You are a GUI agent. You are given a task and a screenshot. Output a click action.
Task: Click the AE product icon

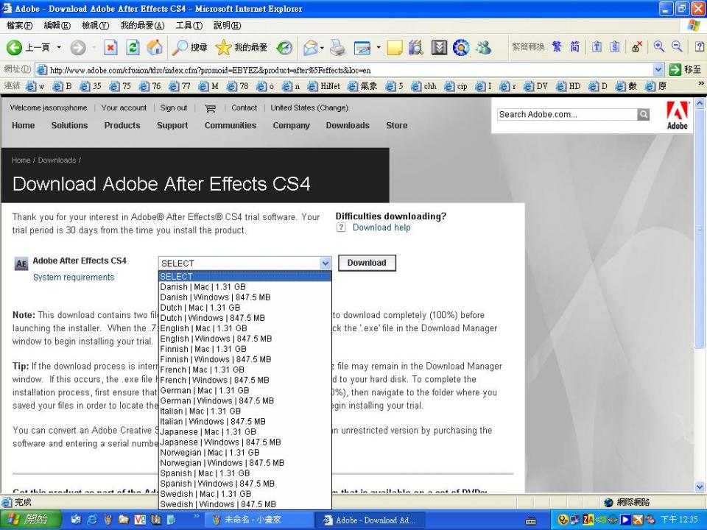[x=21, y=264]
